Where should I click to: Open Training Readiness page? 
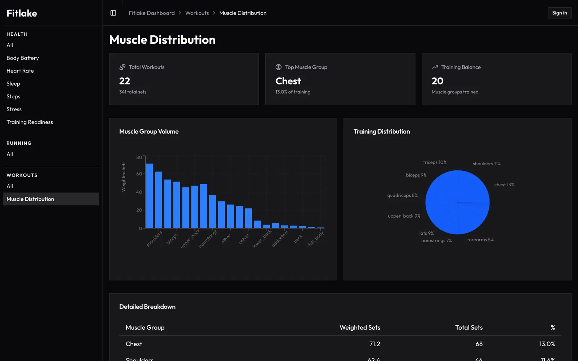click(x=51, y=122)
